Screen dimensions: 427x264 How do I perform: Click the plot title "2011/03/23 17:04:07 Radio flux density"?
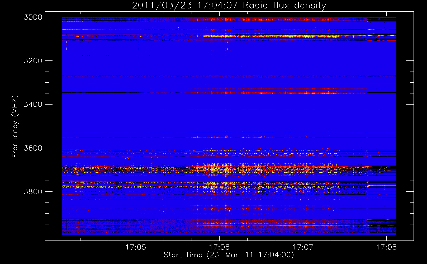coord(229,5)
